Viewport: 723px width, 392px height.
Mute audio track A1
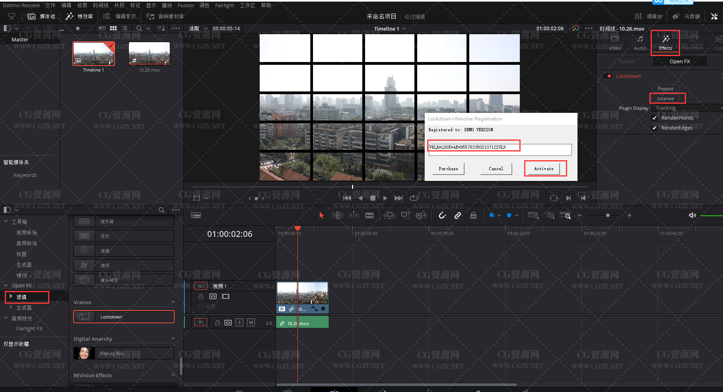251,322
